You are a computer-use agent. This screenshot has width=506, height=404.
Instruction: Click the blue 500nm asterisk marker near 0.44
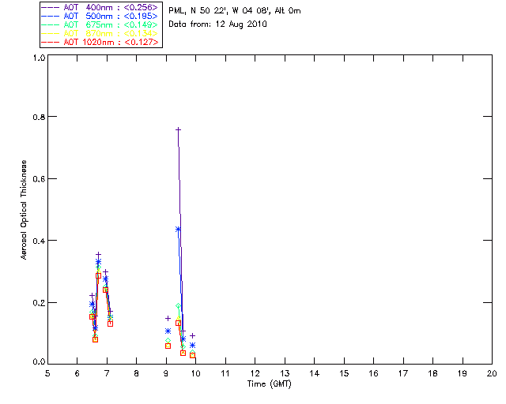pos(178,230)
